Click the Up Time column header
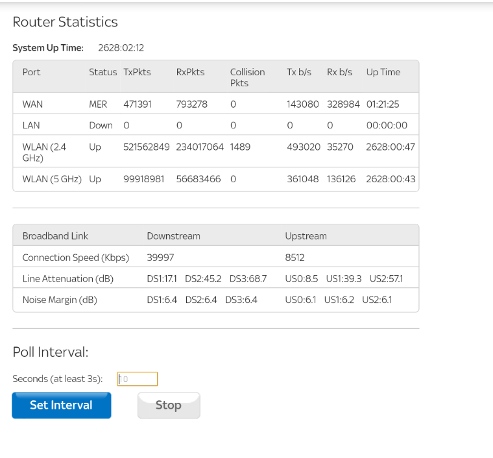Viewport: 493px width, 458px height. coord(383,72)
